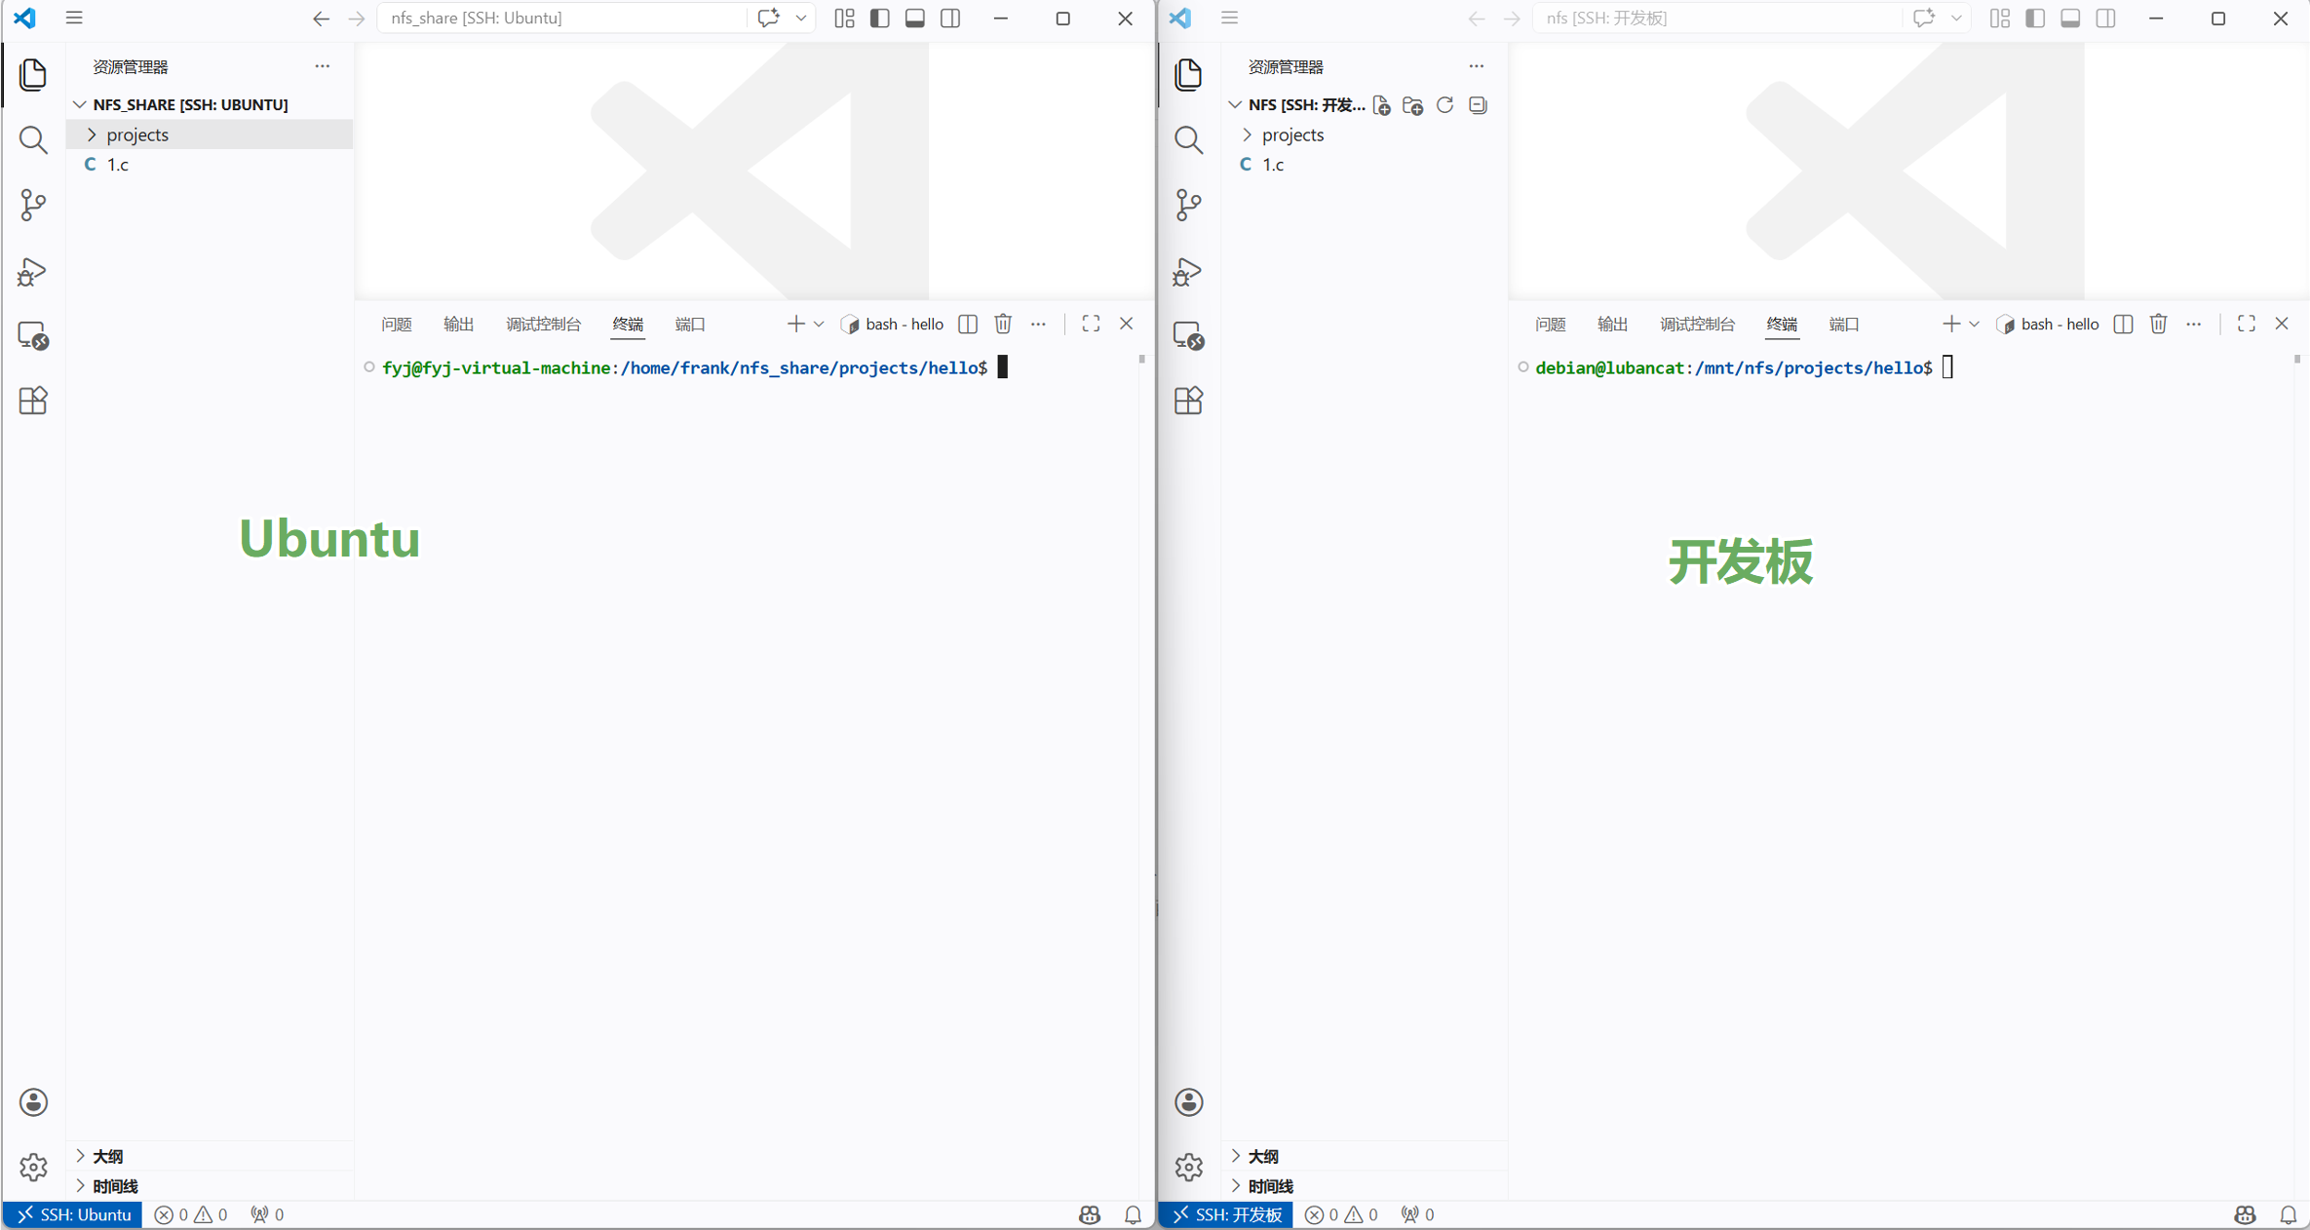Screen dimensions: 2310x1230
Task: Toggle primary sidebar in Ubuntu window
Action: pyautogui.click(x=879, y=19)
